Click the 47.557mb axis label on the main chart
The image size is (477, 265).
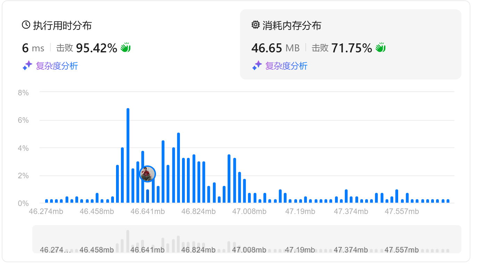[402, 211]
